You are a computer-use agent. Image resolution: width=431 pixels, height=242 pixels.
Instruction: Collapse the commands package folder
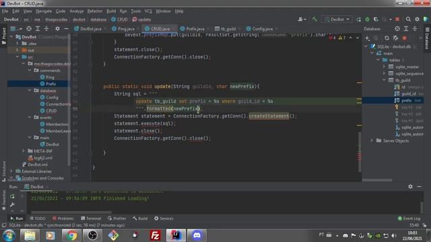pyautogui.click(x=30, y=70)
